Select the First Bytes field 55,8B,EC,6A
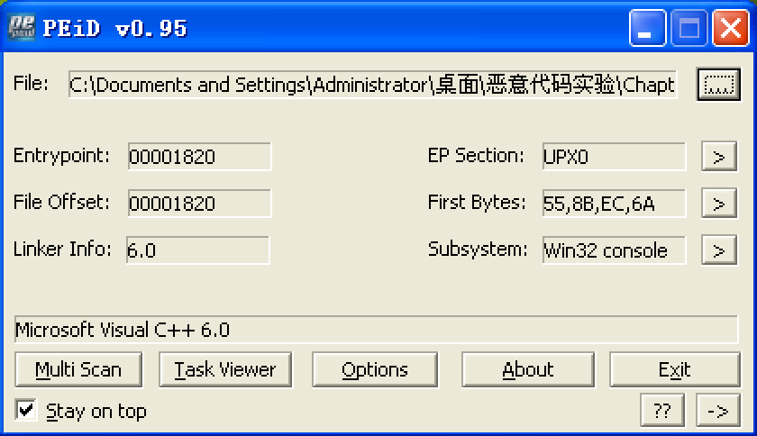The height and width of the screenshot is (436, 757). [614, 204]
